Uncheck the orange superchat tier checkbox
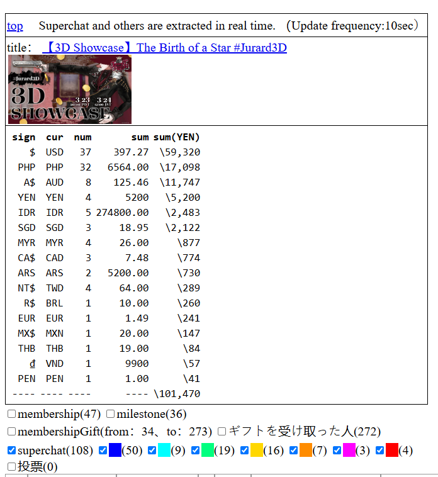Viewport: 438px width, 477px height. 293,450
